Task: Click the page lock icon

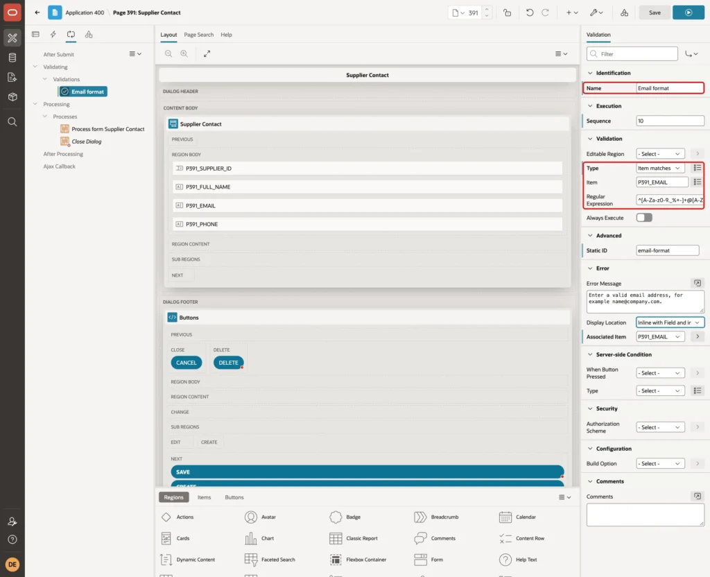Action: [x=507, y=12]
